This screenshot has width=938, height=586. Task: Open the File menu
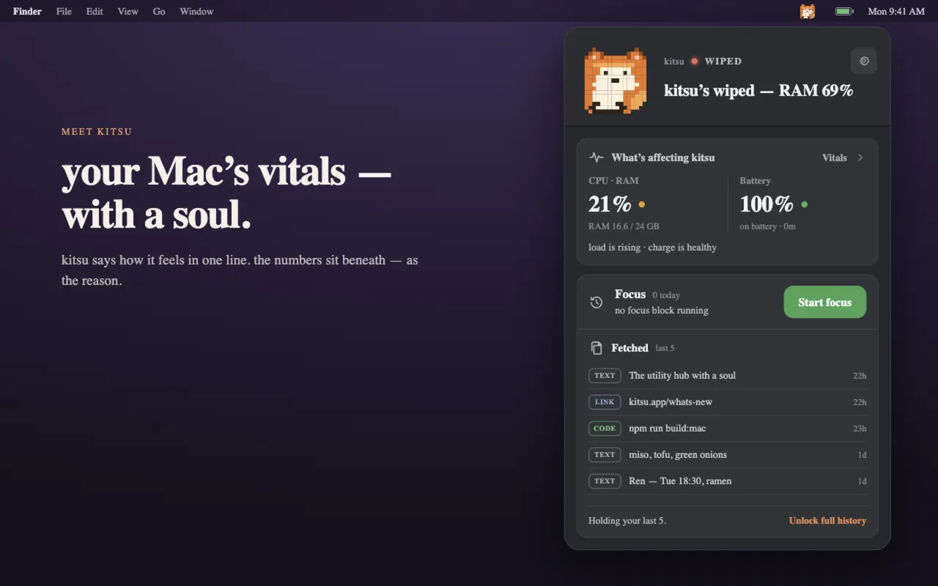point(64,11)
